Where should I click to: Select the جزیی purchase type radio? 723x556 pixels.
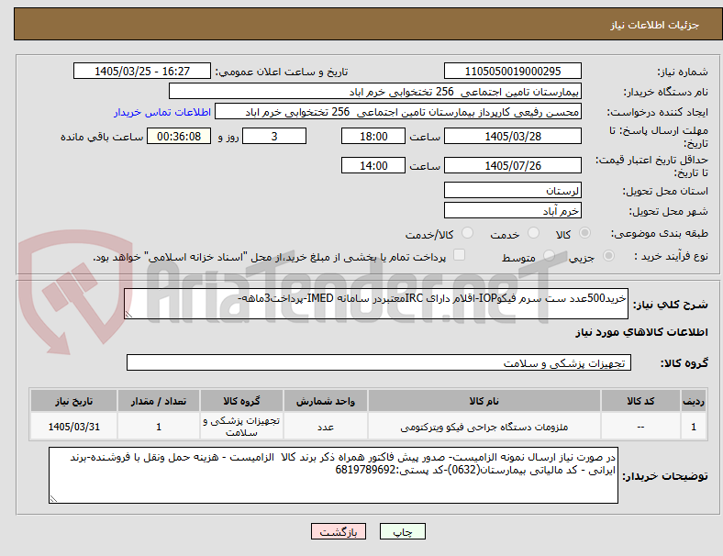coord(608,256)
